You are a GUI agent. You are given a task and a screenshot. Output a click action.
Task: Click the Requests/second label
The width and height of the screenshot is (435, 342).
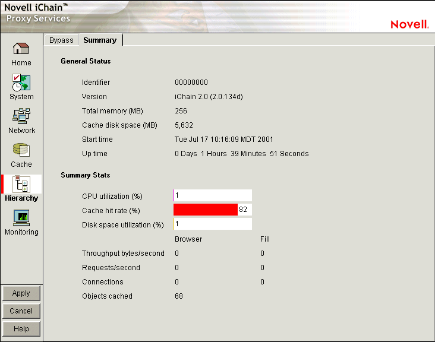coord(111,268)
